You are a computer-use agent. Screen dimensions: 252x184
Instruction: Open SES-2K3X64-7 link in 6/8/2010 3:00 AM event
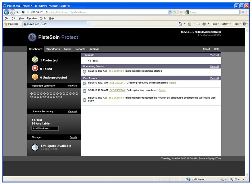click(x=116, y=98)
